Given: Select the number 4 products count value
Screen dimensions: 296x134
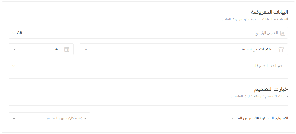Looking at the screenshot, I should click(x=56, y=49).
